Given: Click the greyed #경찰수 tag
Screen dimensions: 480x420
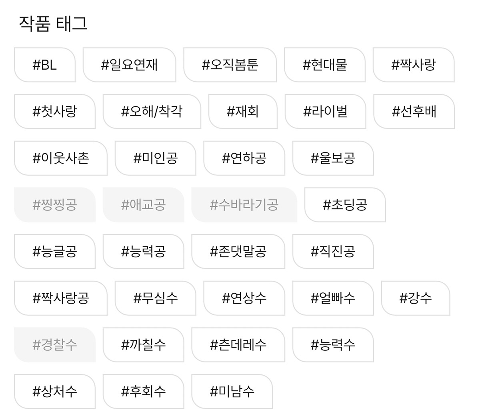Looking at the screenshot, I should tap(55, 345).
